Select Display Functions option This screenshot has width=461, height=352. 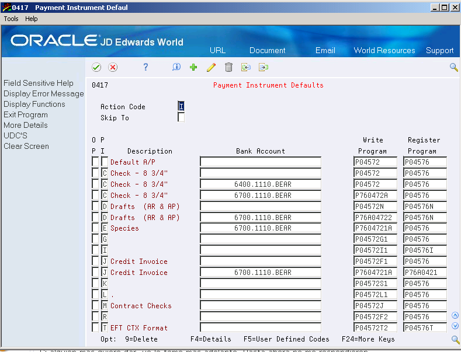pyautogui.click(x=34, y=104)
